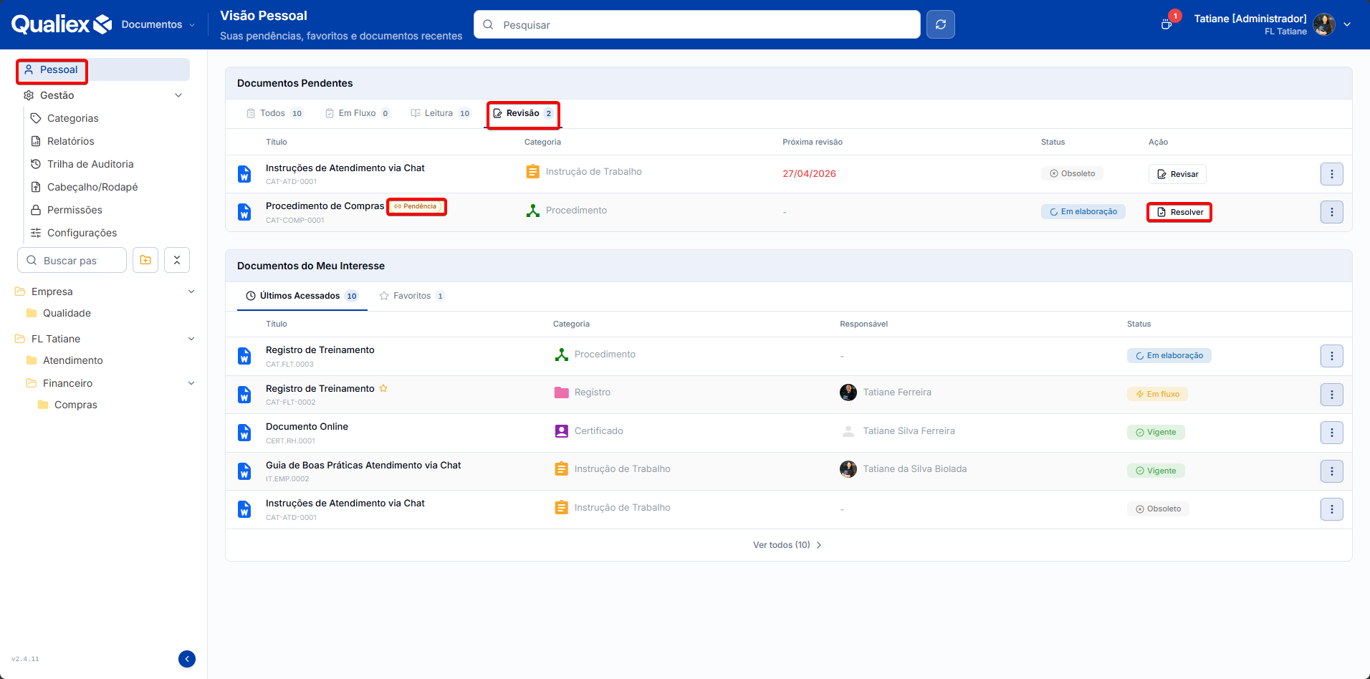Switch to the Favoritos tab
1370x679 pixels.
[411, 296]
